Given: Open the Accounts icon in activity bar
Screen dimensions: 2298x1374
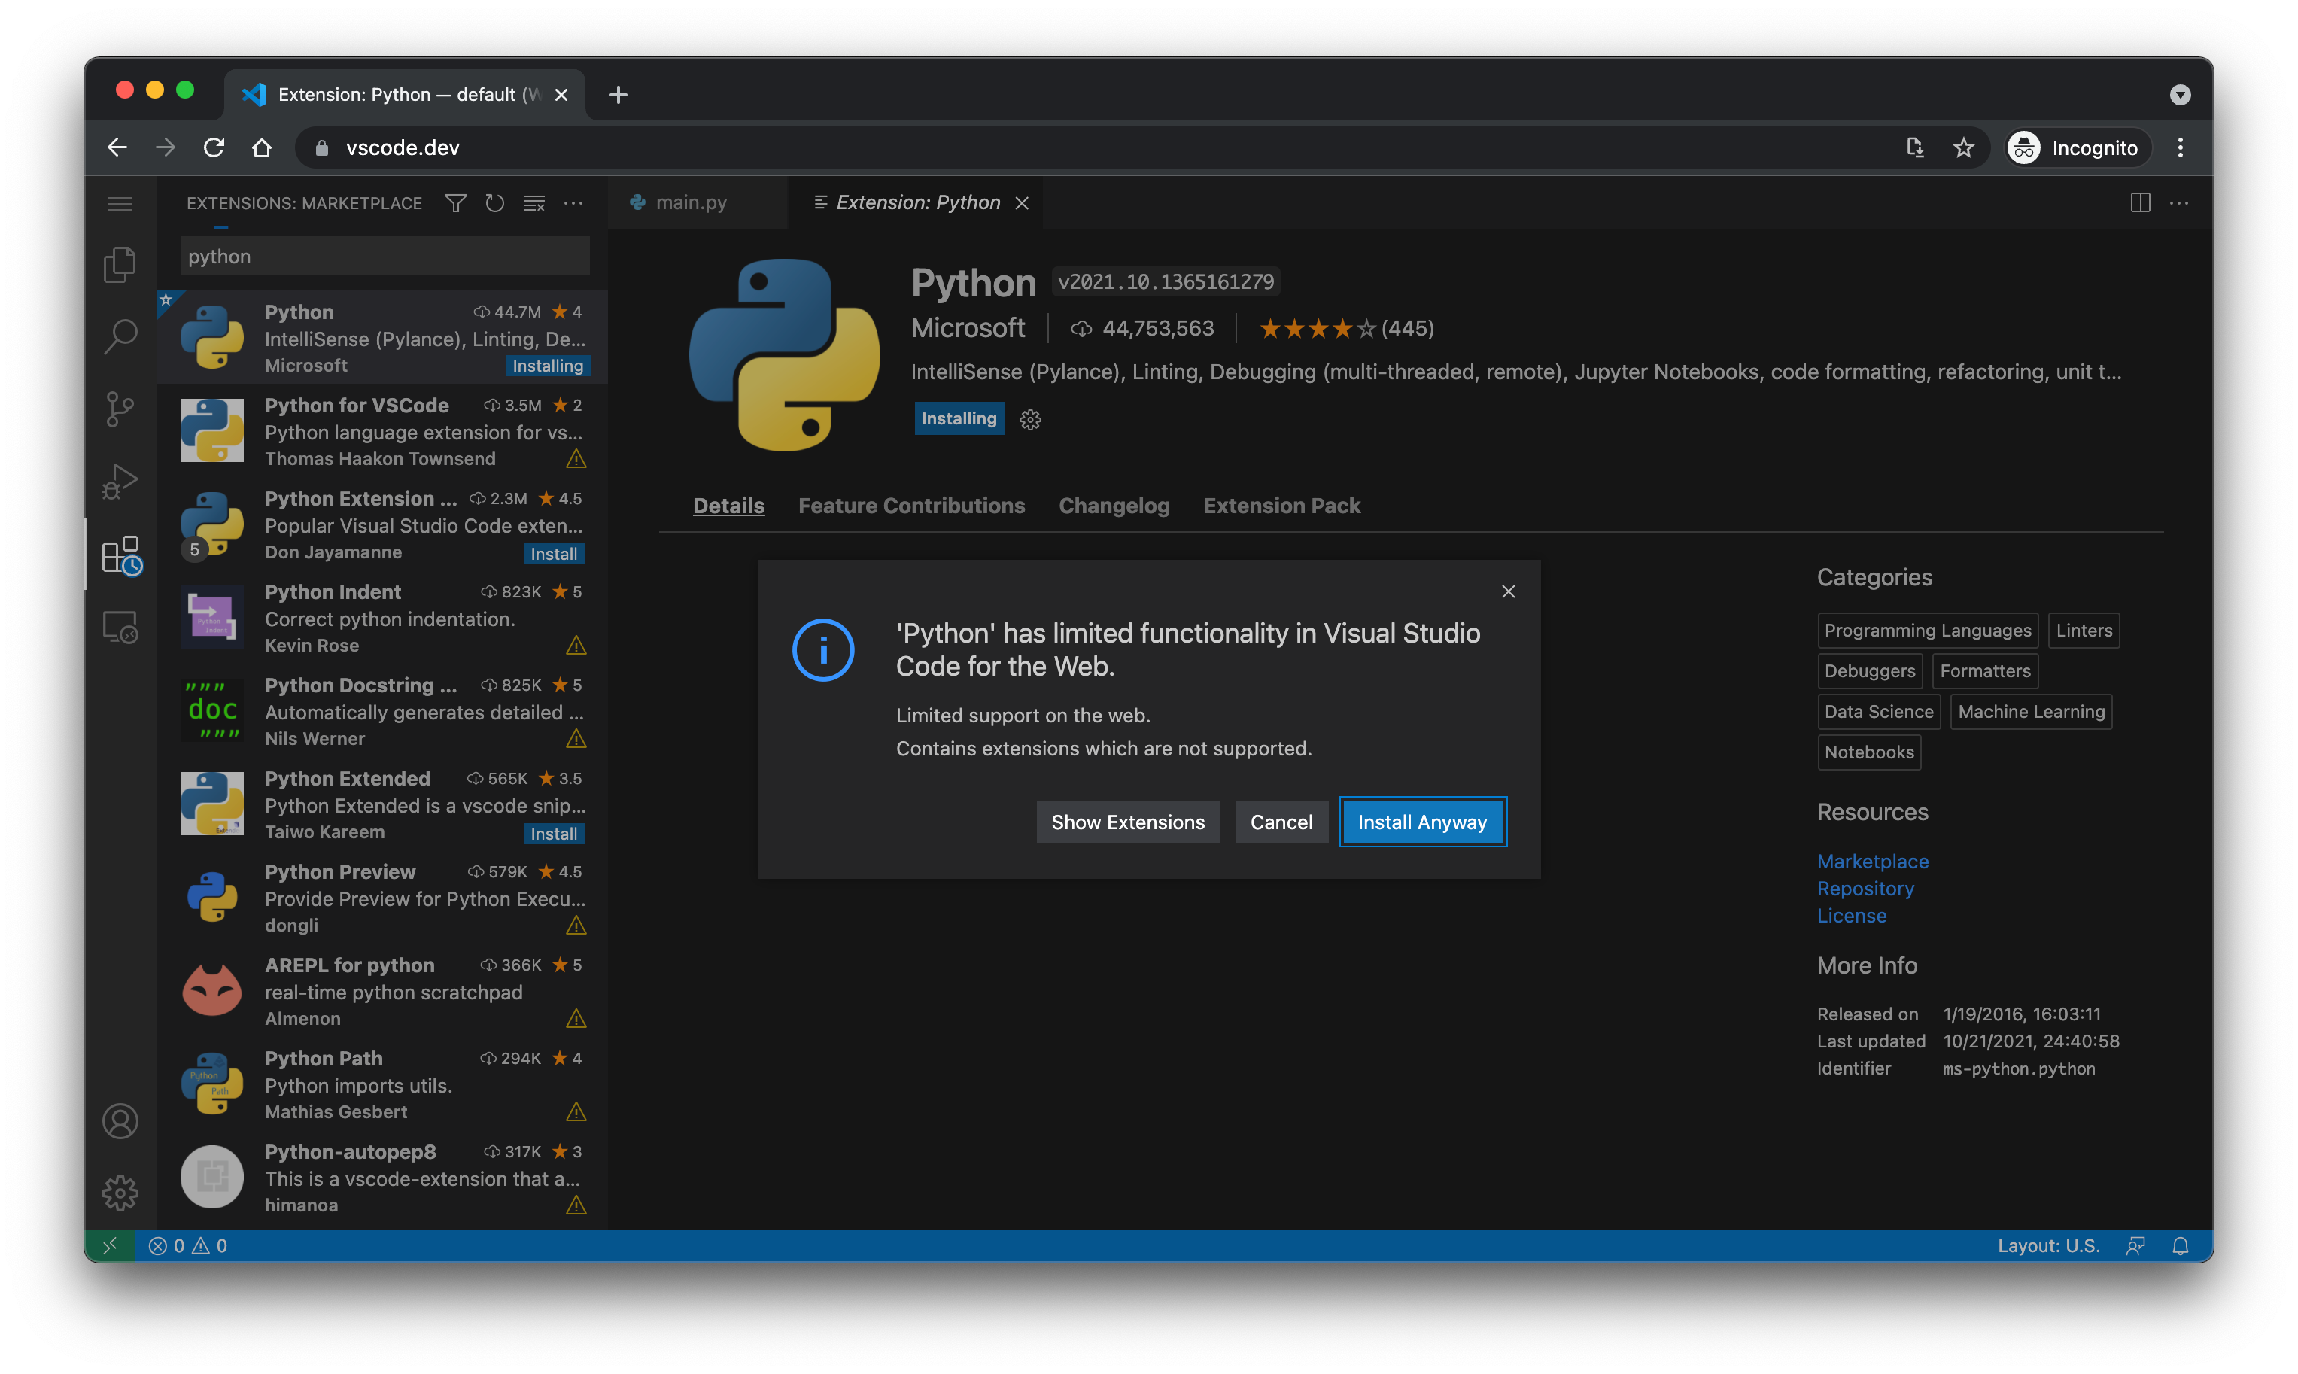Looking at the screenshot, I should (120, 1121).
